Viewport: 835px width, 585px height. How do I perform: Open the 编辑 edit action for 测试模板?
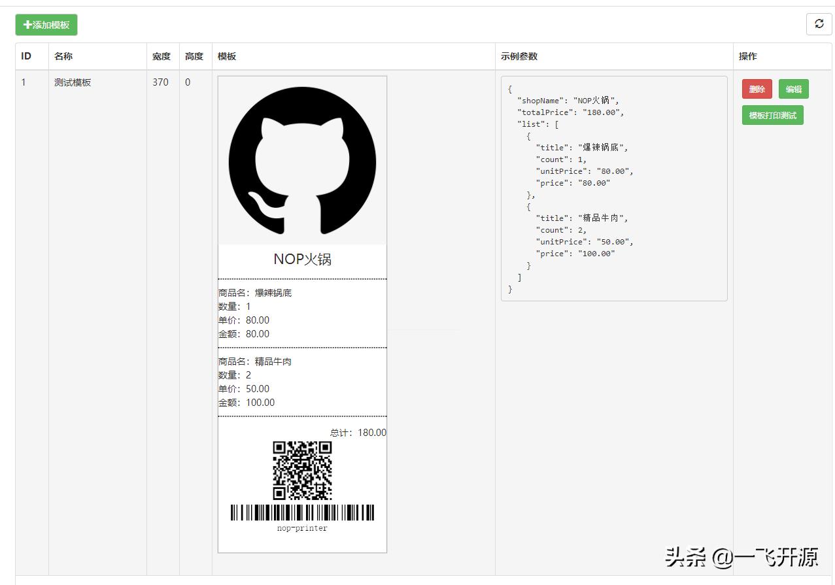coord(793,89)
